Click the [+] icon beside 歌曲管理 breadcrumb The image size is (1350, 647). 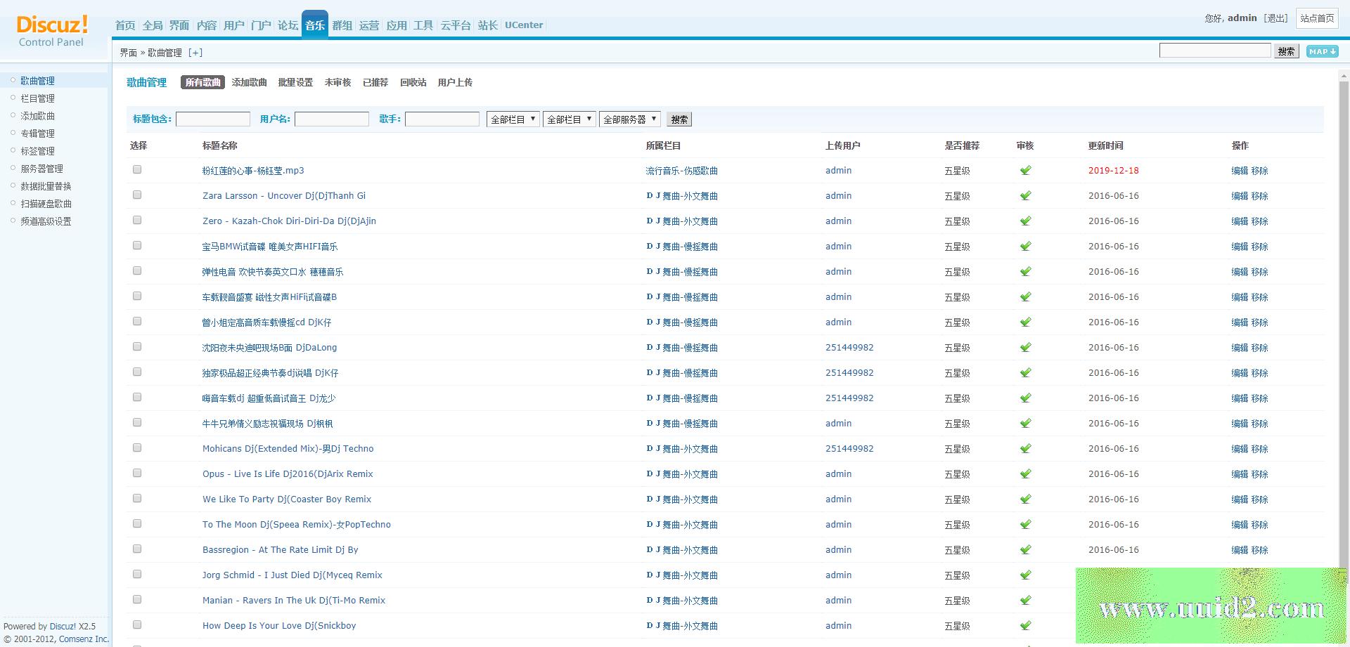pos(195,53)
